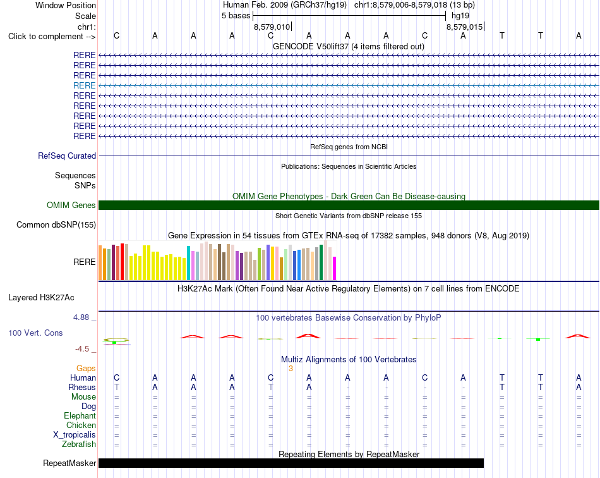Pick the dark green bar in GTEx chart
600x478 pixels.
tap(321, 262)
